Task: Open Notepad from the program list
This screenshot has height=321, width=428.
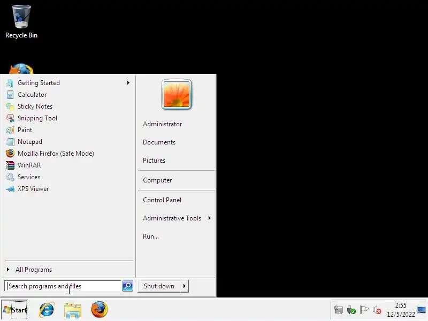Action: pyautogui.click(x=30, y=142)
